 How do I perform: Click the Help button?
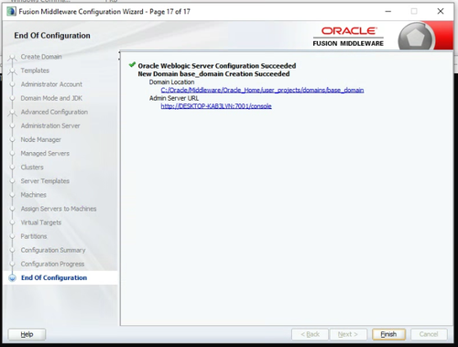point(27,334)
